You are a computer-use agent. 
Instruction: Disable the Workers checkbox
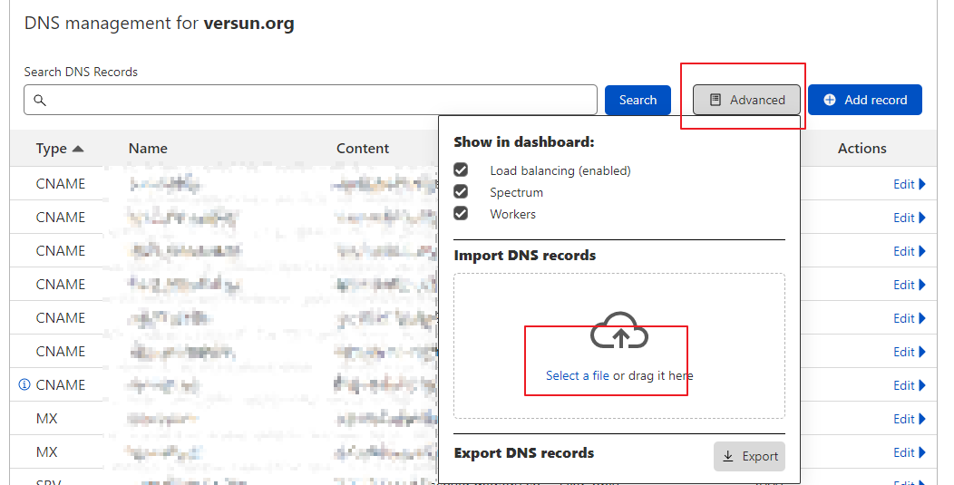(x=461, y=214)
